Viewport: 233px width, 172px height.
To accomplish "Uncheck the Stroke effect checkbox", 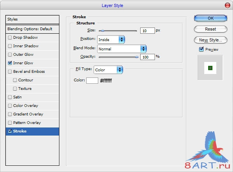I will [10, 131].
